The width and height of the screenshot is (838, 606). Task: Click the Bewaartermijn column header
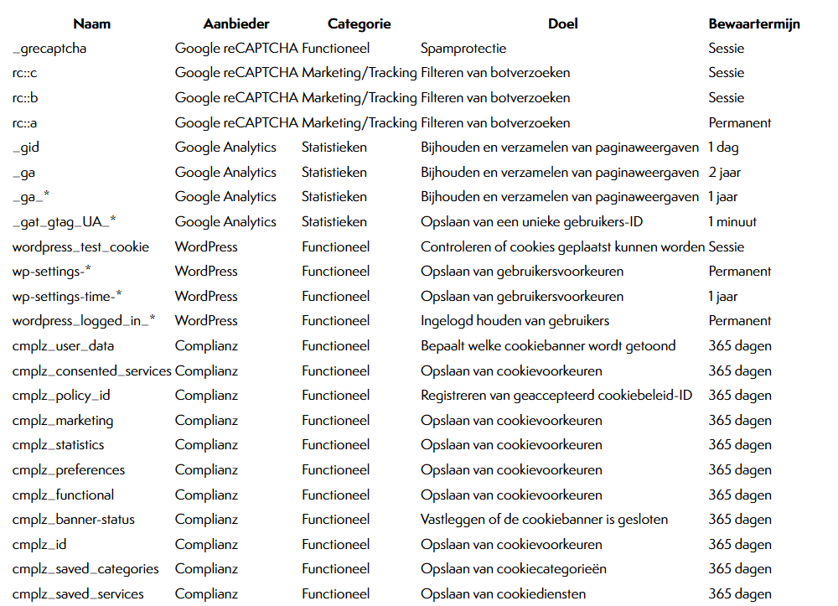tap(753, 24)
